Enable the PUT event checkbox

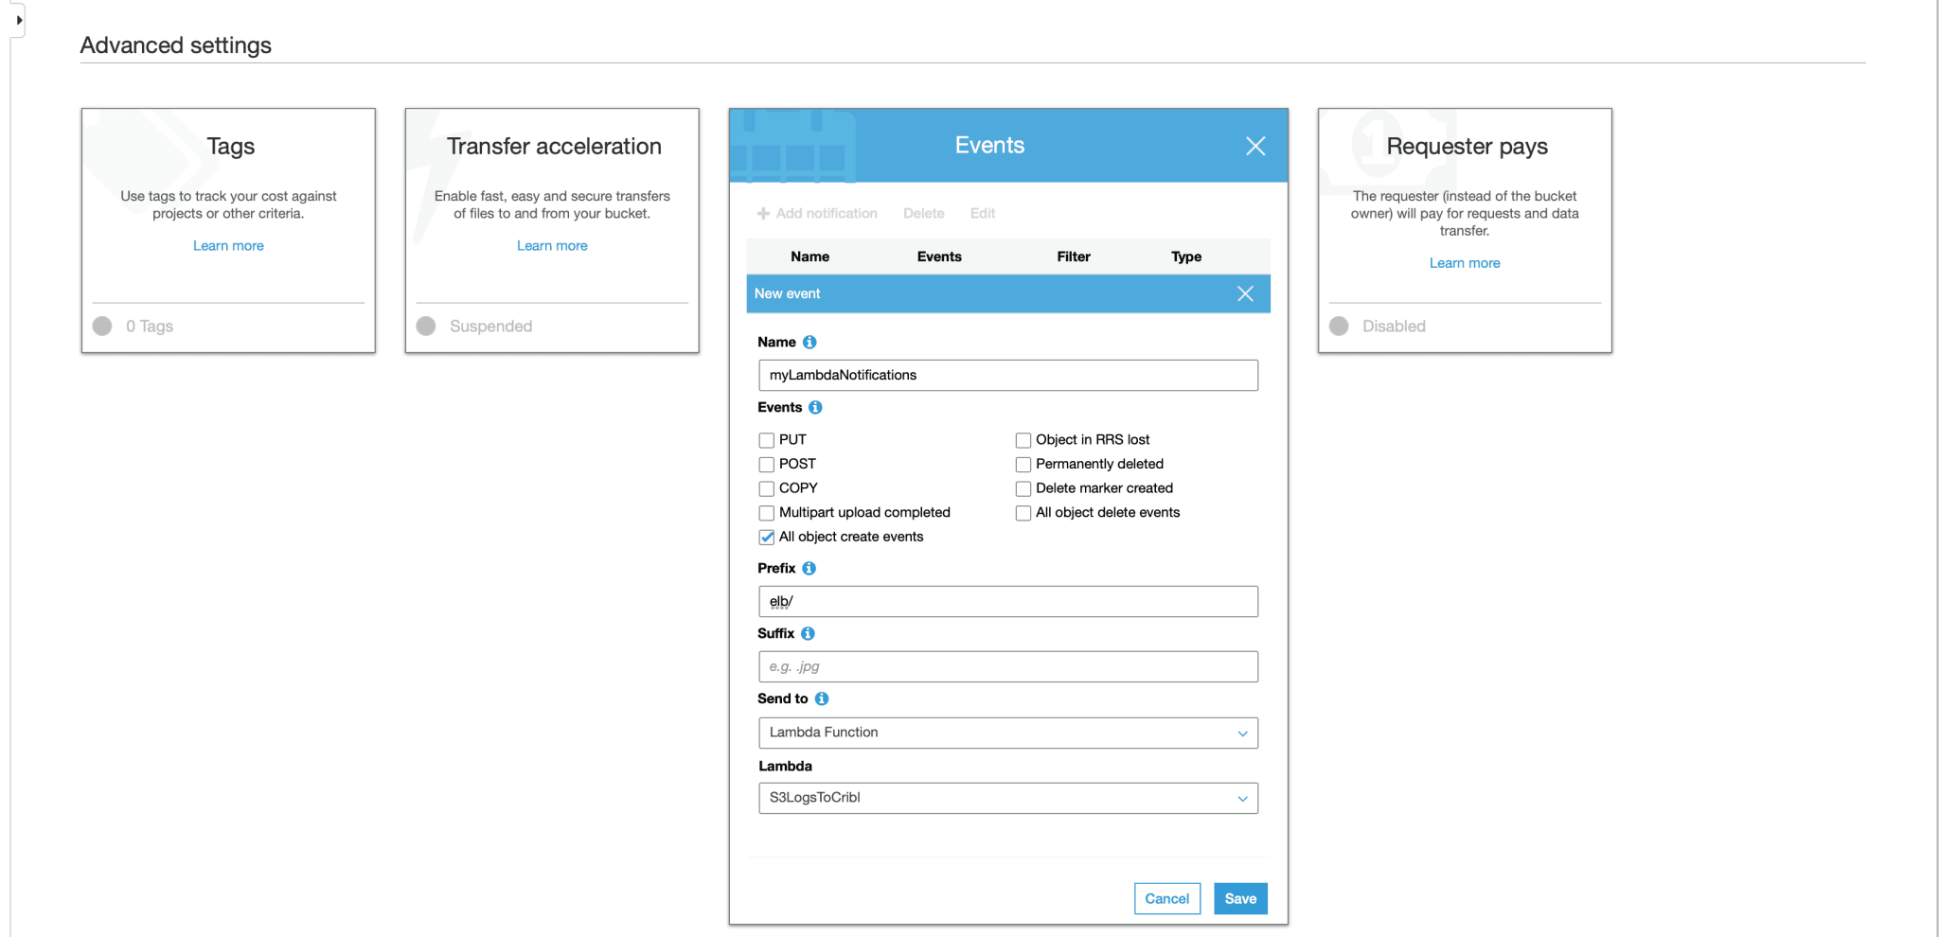point(767,440)
